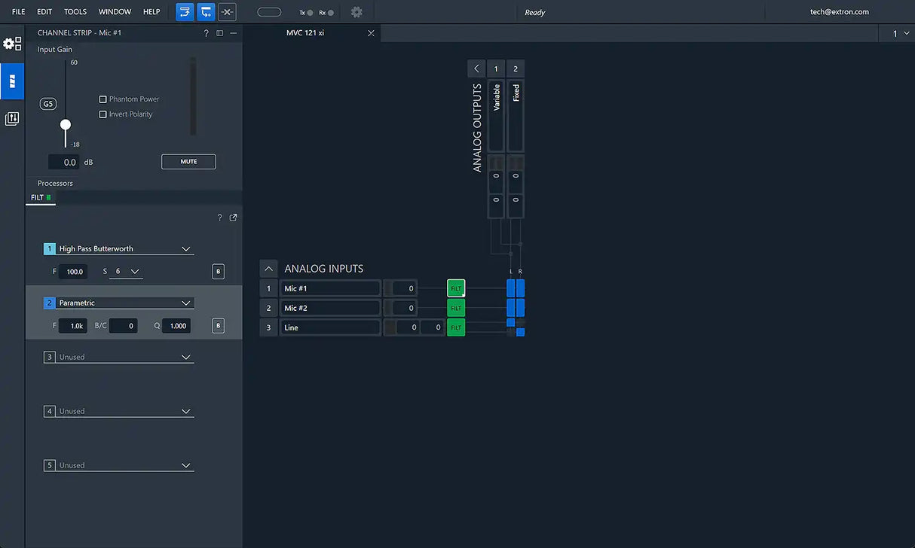Click the second blue routing toolbar icon
Image resolution: width=915 pixels, height=548 pixels.
click(206, 12)
